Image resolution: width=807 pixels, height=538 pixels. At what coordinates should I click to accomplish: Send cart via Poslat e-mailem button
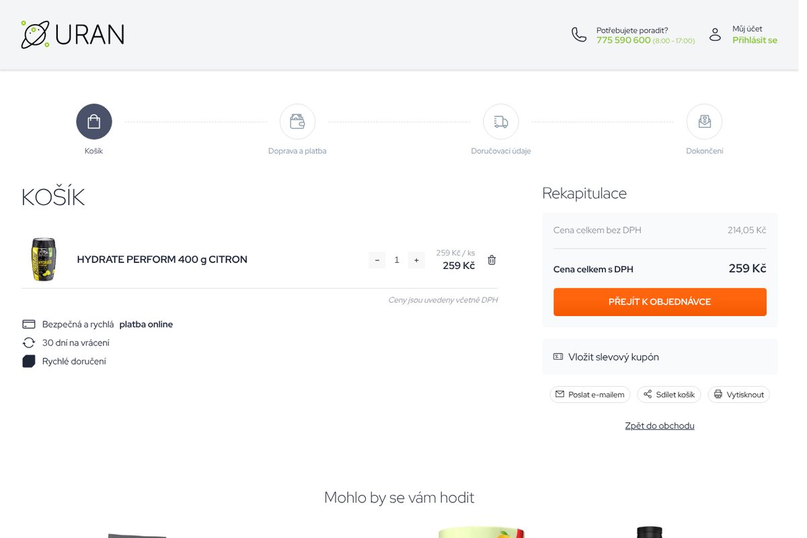[590, 395]
